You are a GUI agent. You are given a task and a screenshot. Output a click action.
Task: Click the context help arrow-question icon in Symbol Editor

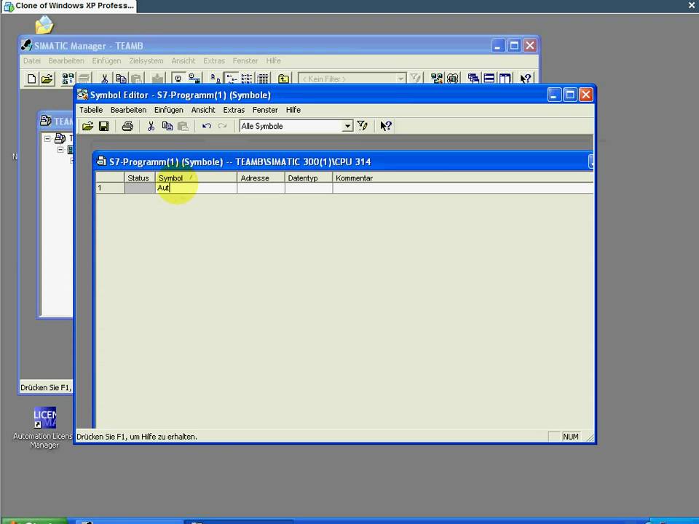point(386,126)
